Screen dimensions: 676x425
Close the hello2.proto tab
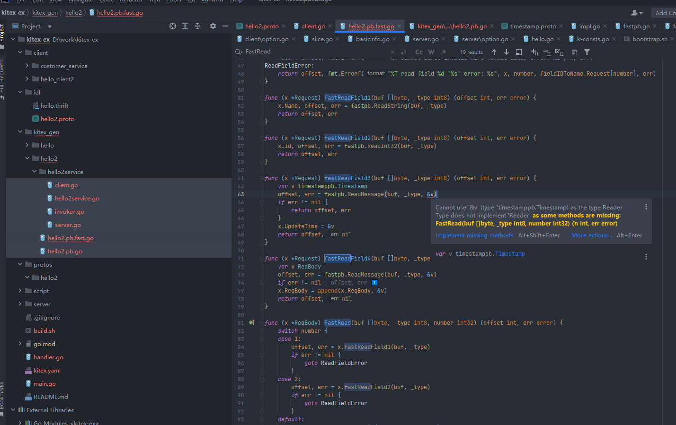(284, 26)
